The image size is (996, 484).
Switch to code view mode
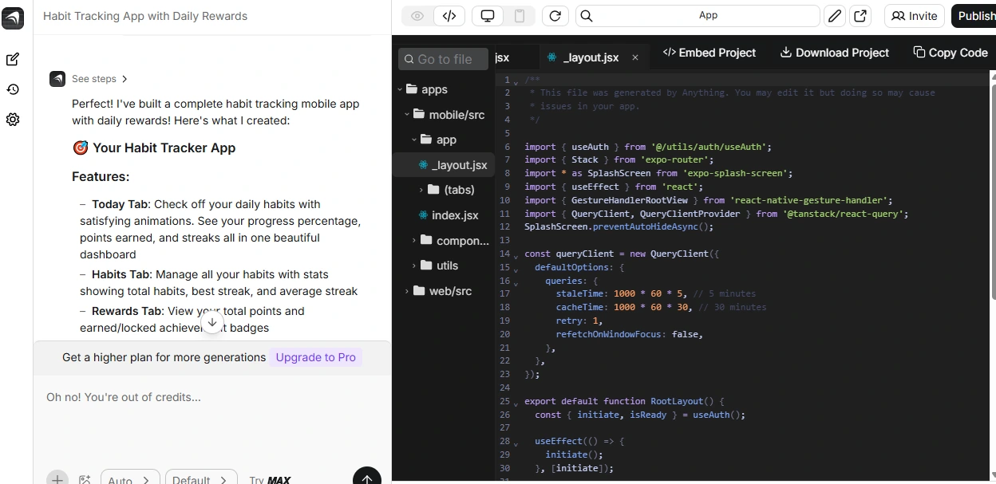(449, 16)
